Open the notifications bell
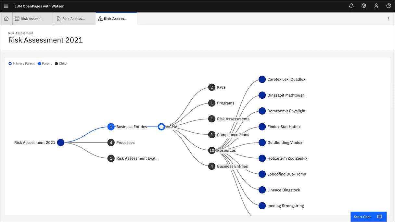Image resolution: width=395 pixels, height=222 pixels. 351,6
